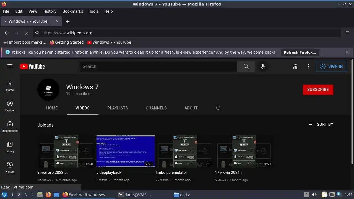This screenshot has height=199, width=354.
Task: Open the YouTube apps grid icon
Action: click(x=295, y=66)
